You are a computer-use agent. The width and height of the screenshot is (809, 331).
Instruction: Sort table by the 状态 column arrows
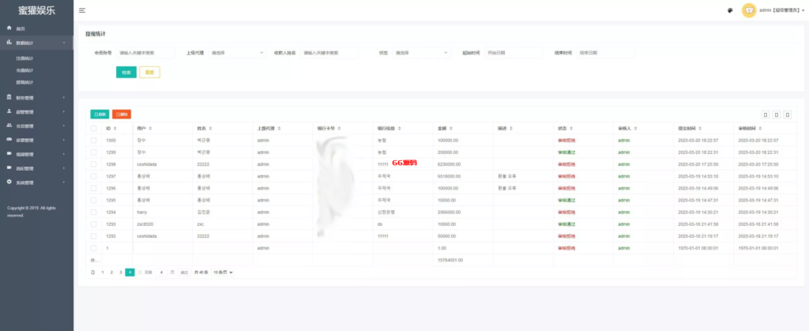click(x=571, y=129)
